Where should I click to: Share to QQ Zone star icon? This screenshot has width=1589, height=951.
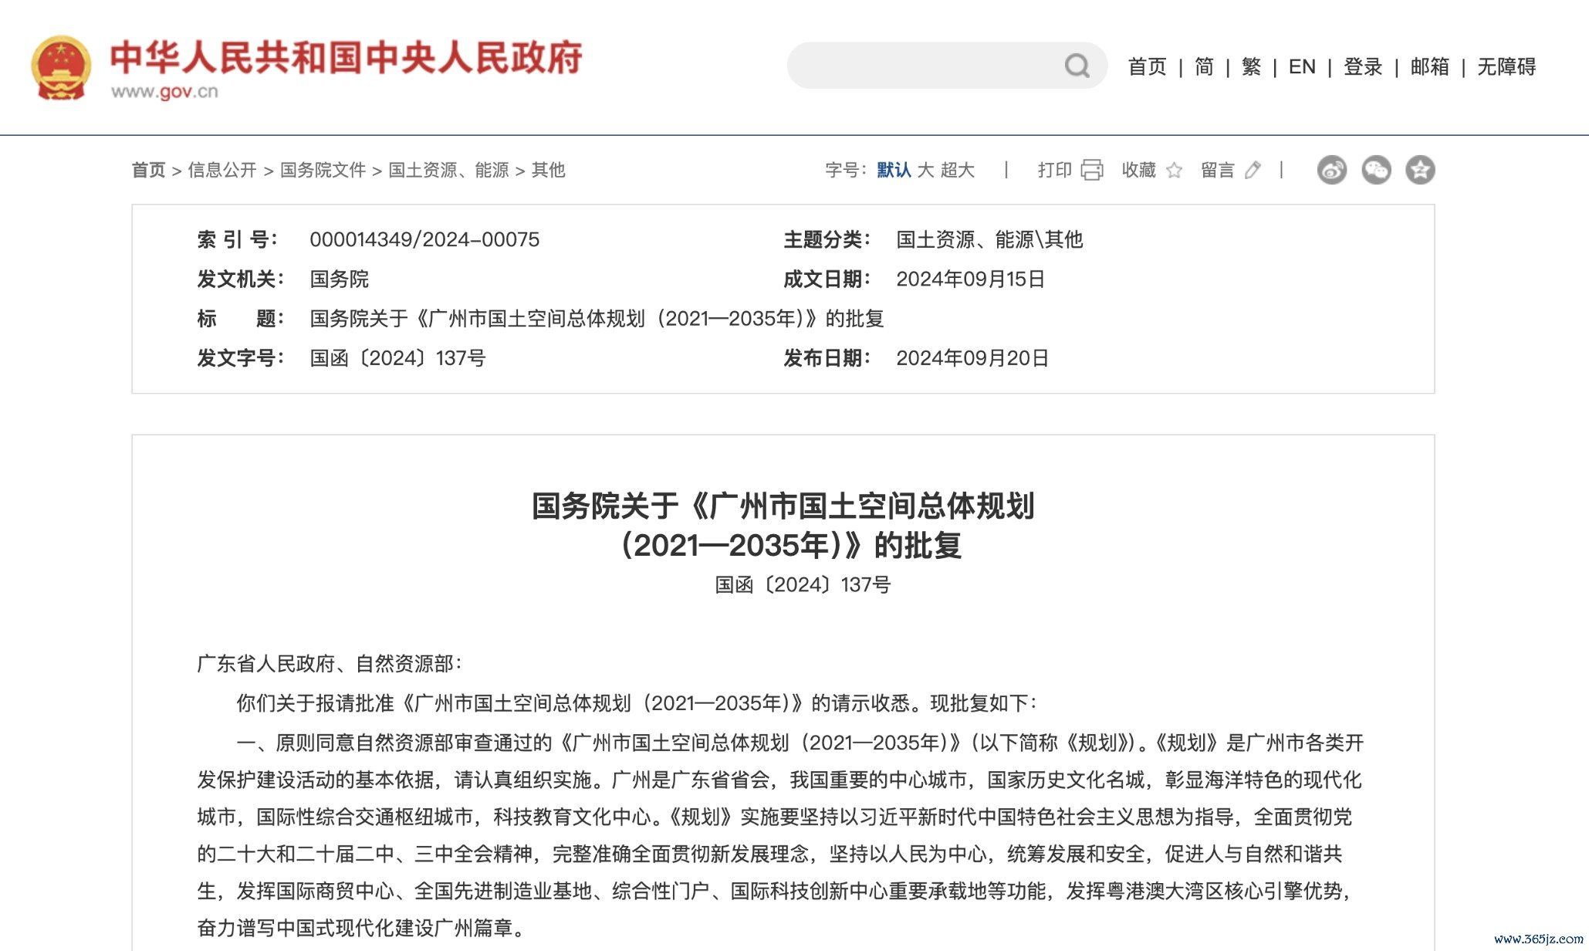[x=1420, y=170]
